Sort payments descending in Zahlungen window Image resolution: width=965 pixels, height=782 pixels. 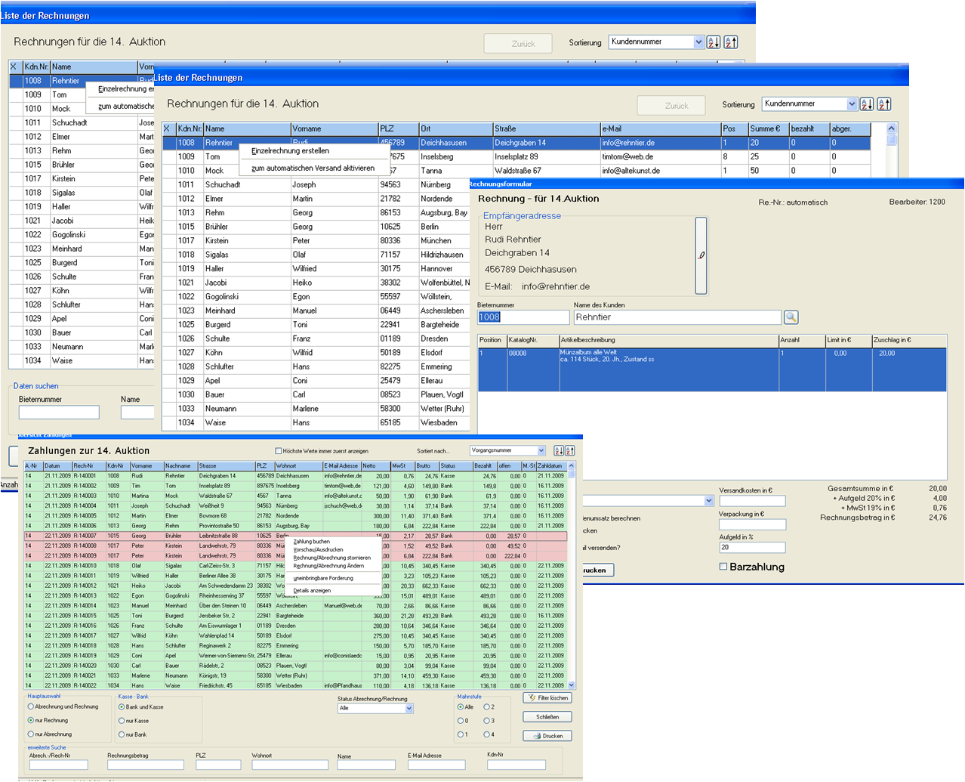click(x=570, y=450)
